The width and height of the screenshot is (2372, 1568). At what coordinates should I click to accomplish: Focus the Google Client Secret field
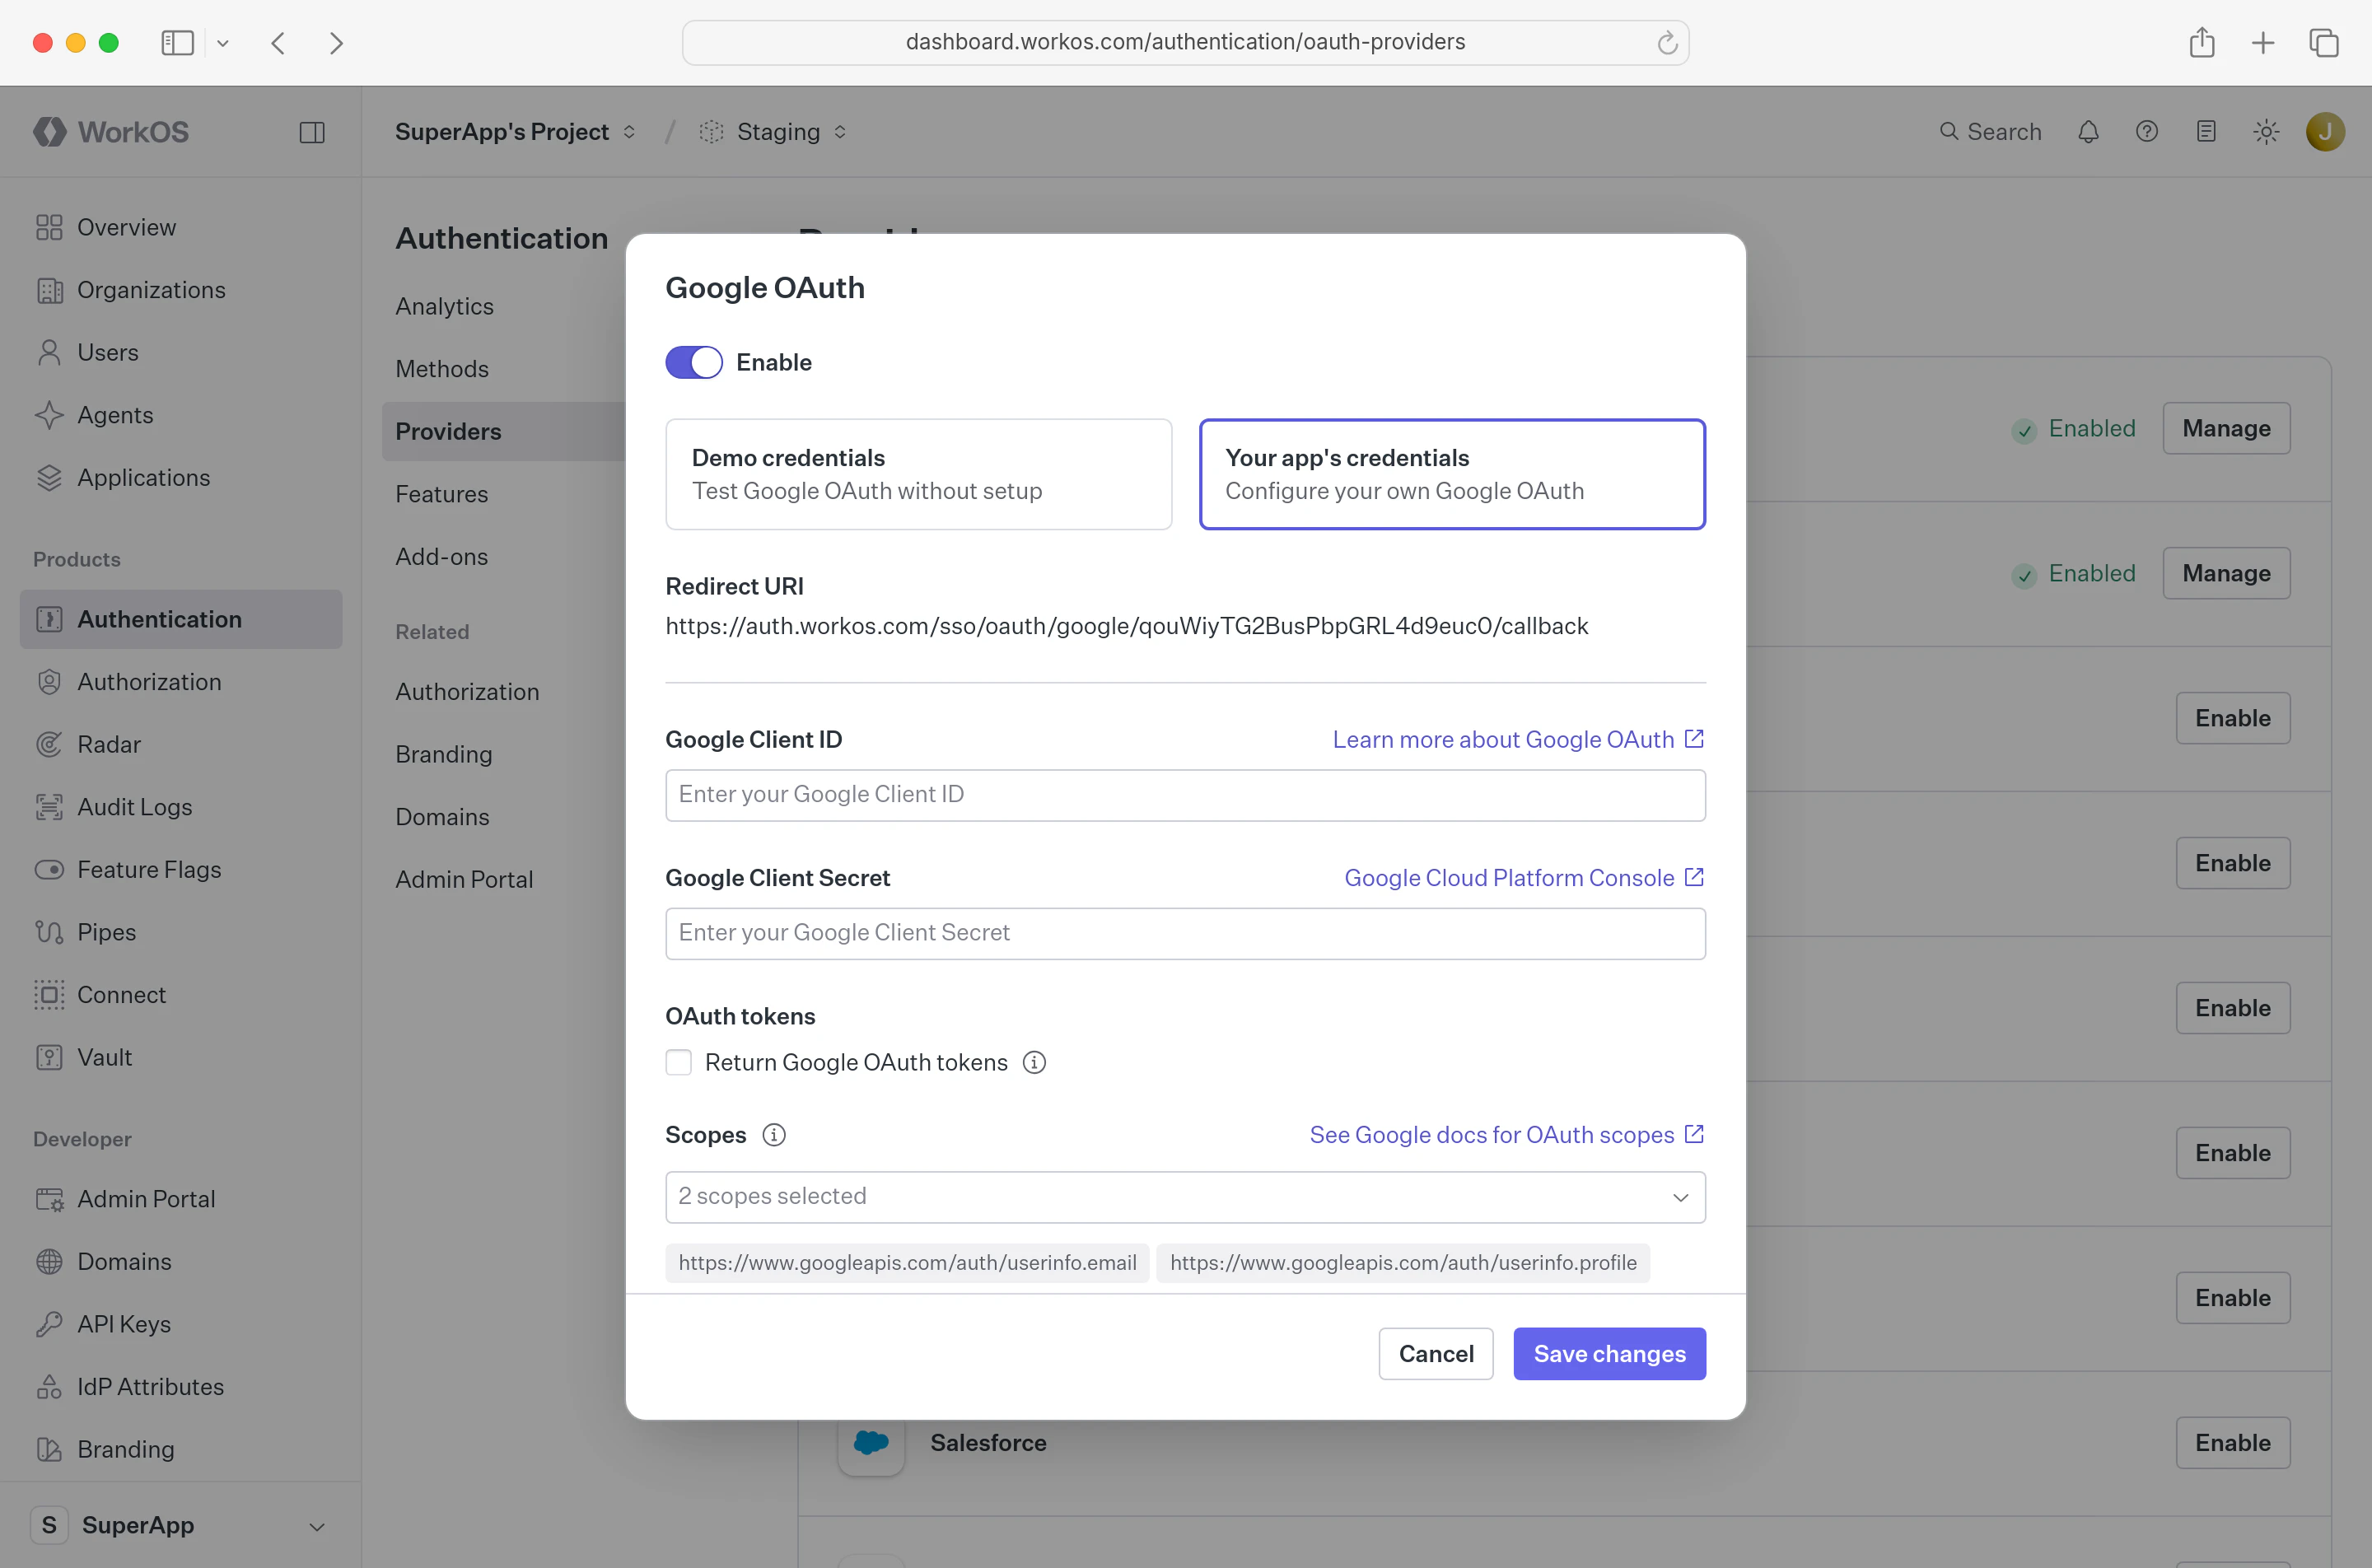point(1185,933)
